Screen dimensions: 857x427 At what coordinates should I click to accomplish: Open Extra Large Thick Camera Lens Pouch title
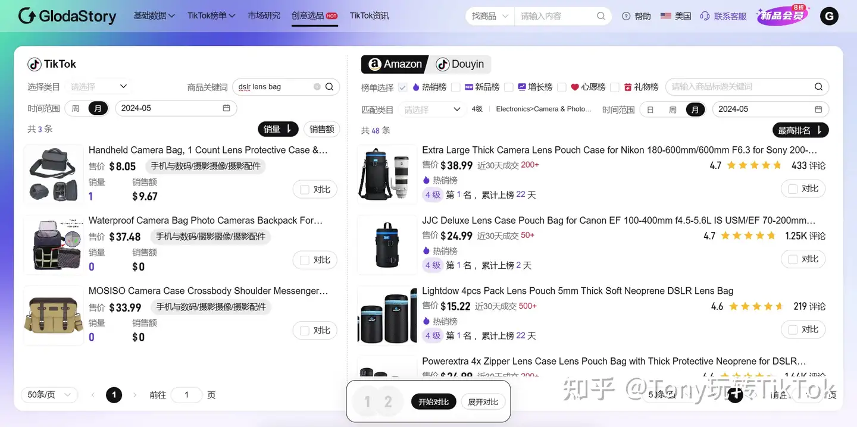(620, 150)
